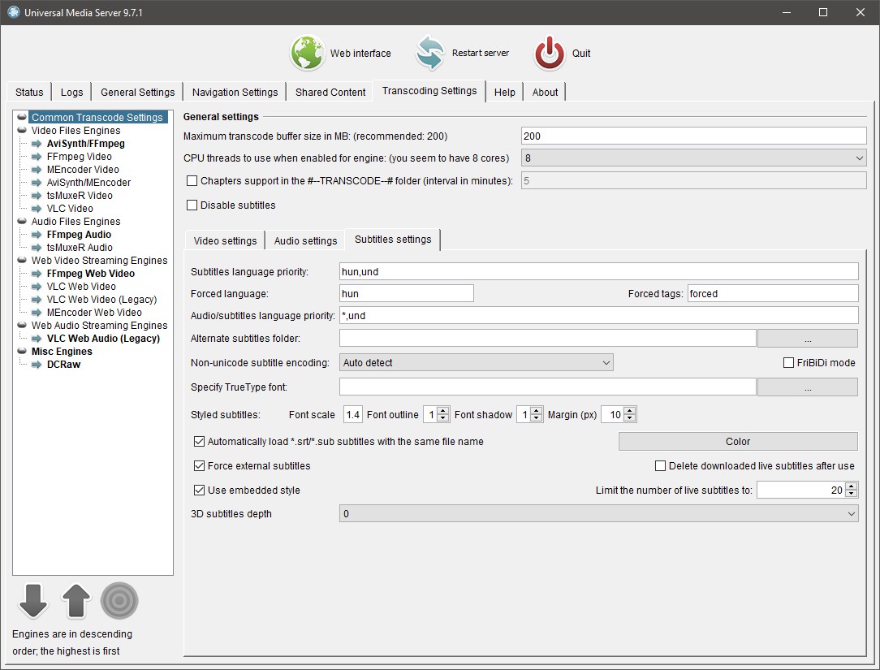Click the Audio/subtitles language priority field
The height and width of the screenshot is (670, 880).
point(599,316)
